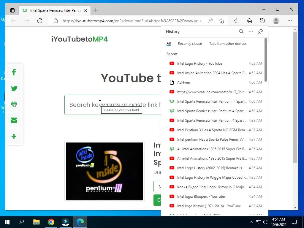Click the Read aloud icon

click(210, 21)
